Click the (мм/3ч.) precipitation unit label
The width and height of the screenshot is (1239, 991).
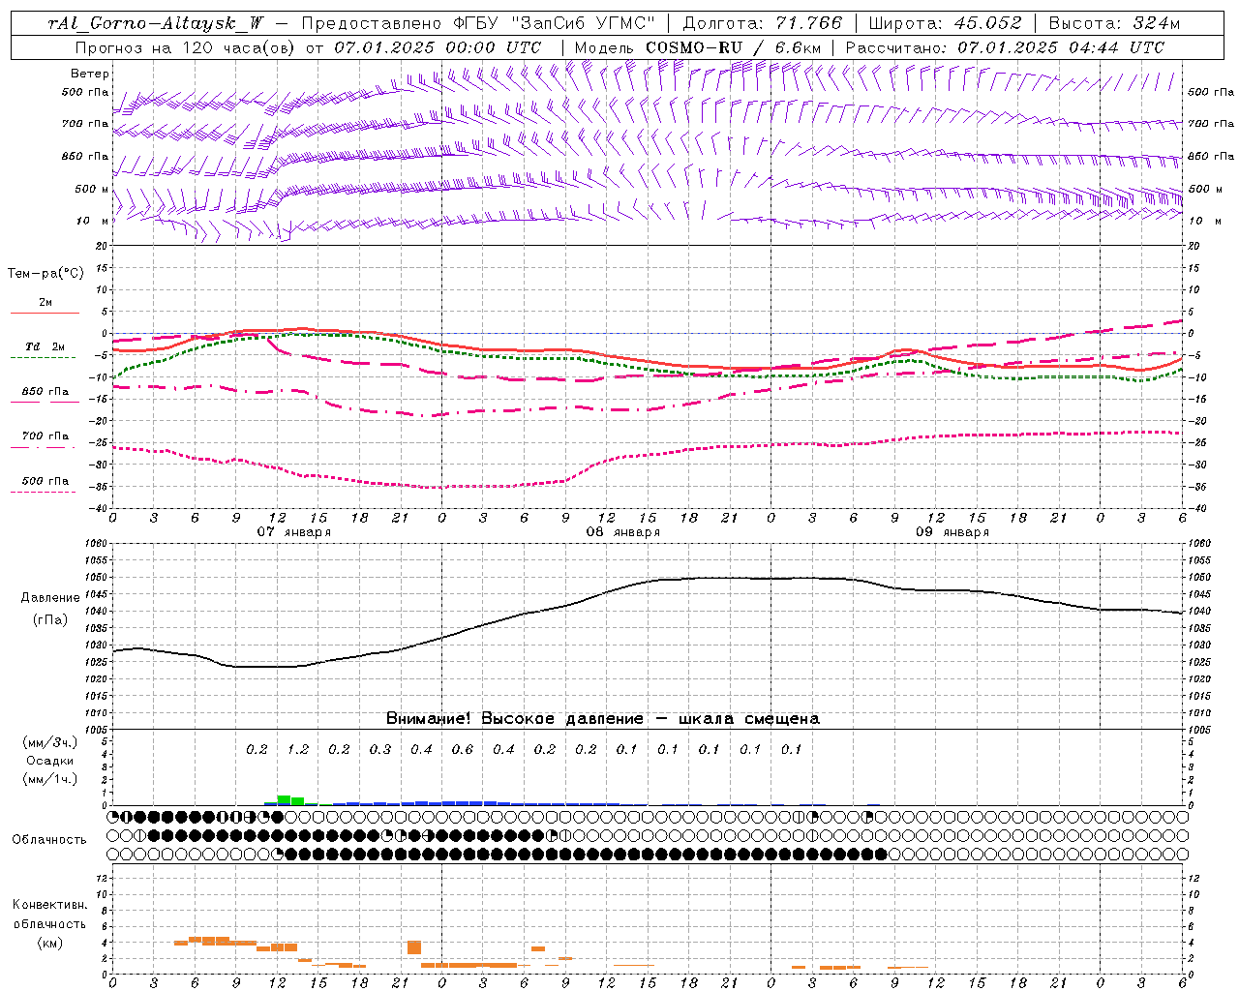50,742
